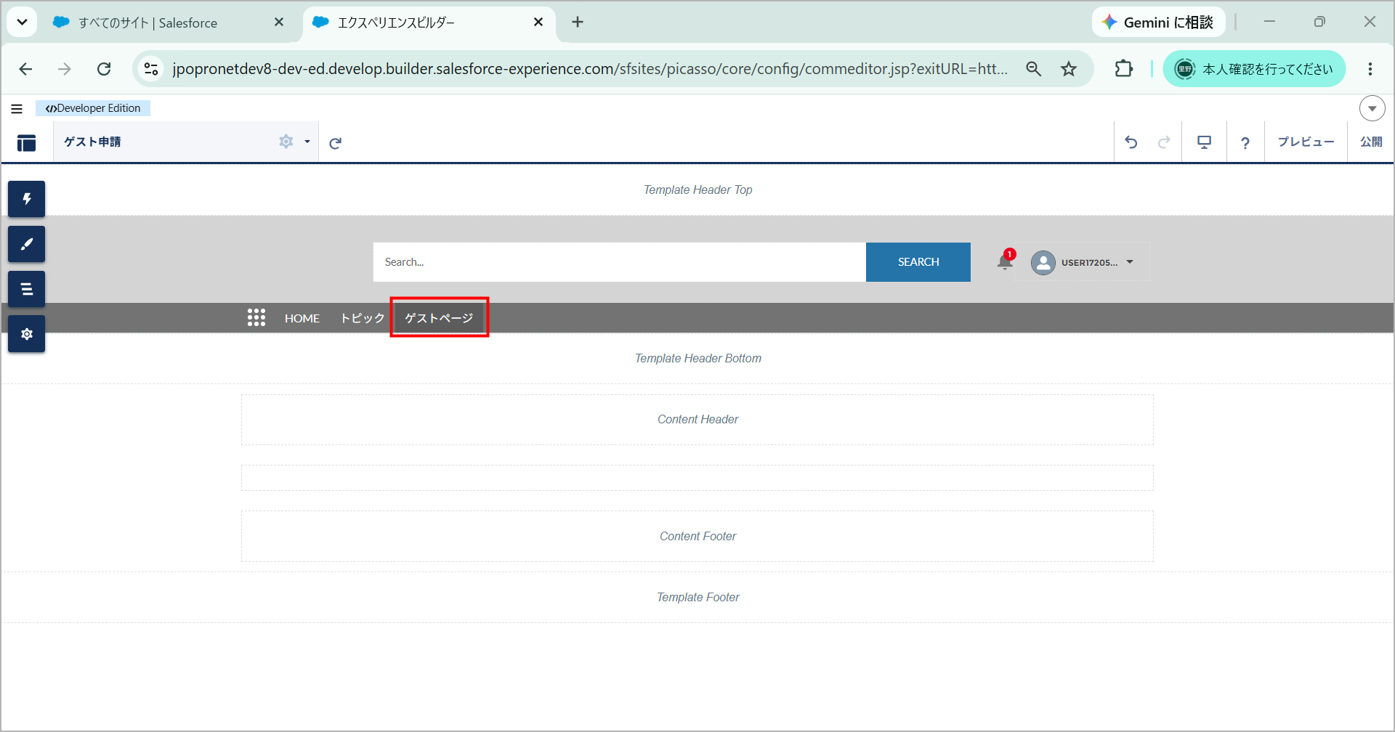The height and width of the screenshot is (732, 1395).
Task: Click the Experience Builder menu icon
Action: click(27, 142)
